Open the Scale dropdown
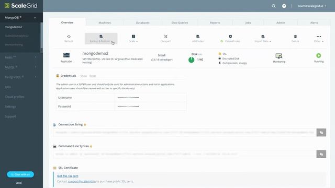 pyautogui.click(x=133, y=39)
